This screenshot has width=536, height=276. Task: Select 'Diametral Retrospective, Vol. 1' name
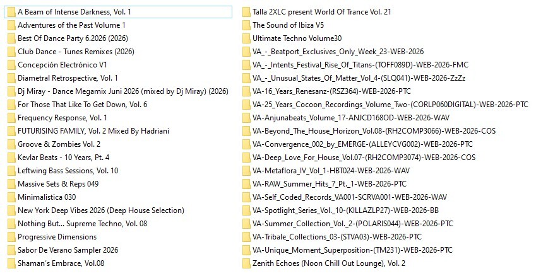click(x=68, y=78)
